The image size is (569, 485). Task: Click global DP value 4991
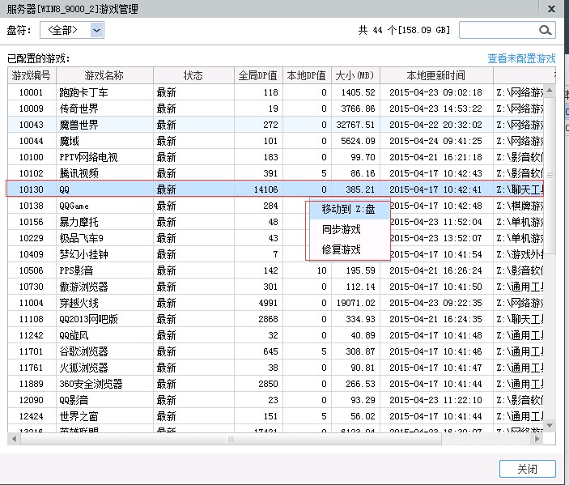268,303
